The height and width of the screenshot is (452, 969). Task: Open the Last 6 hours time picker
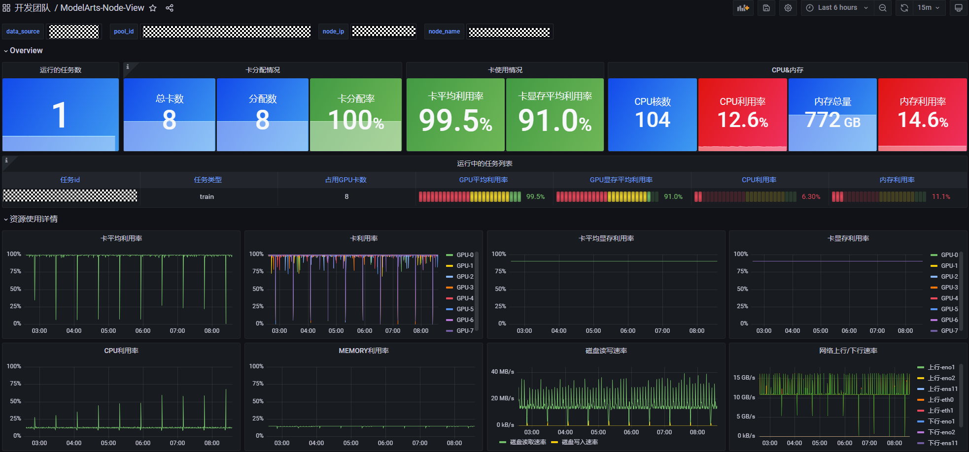tap(837, 8)
